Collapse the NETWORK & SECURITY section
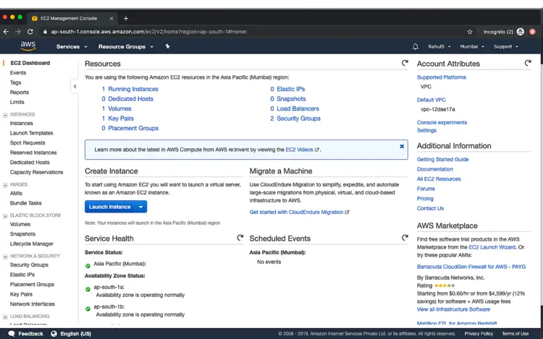The image size is (543, 339). point(5,257)
